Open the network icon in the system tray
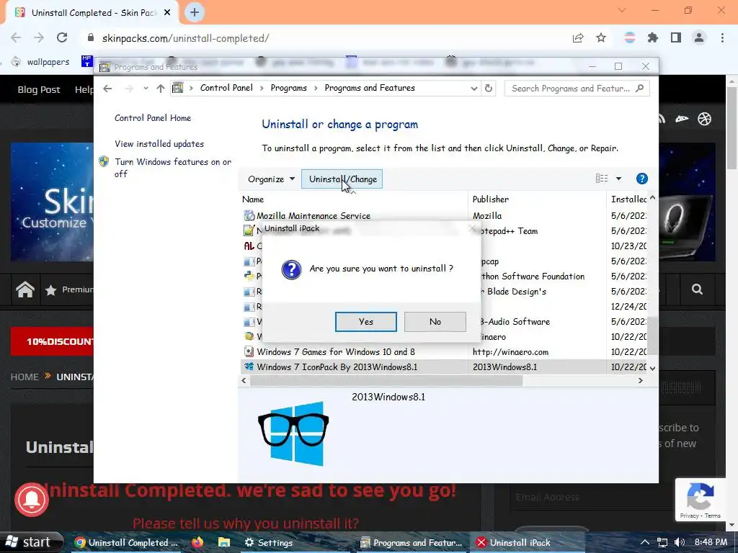The image size is (738, 553). point(662,543)
